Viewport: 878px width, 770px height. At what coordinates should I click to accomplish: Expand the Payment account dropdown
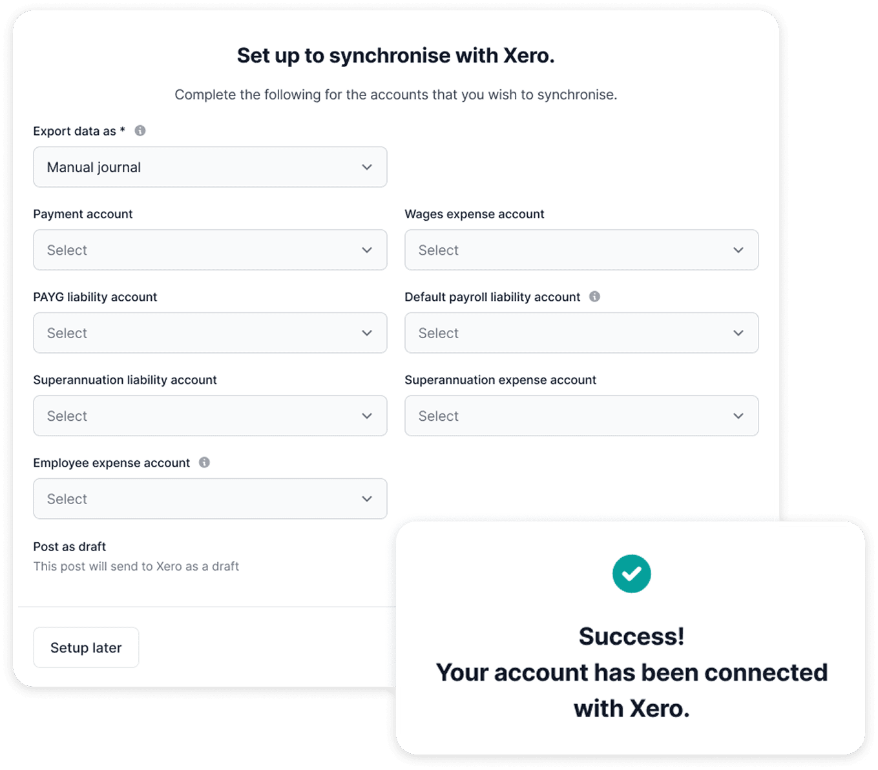point(210,250)
